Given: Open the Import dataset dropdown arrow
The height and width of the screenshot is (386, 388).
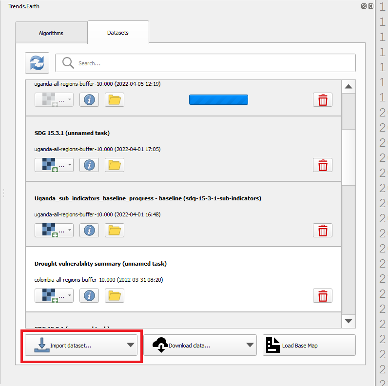Looking at the screenshot, I should pyautogui.click(x=130, y=345).
